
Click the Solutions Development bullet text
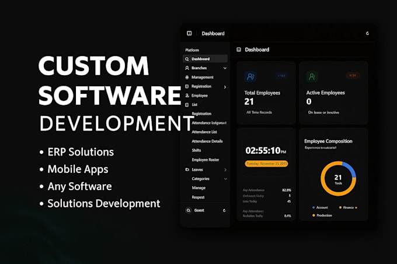click(x=104, y=203)
